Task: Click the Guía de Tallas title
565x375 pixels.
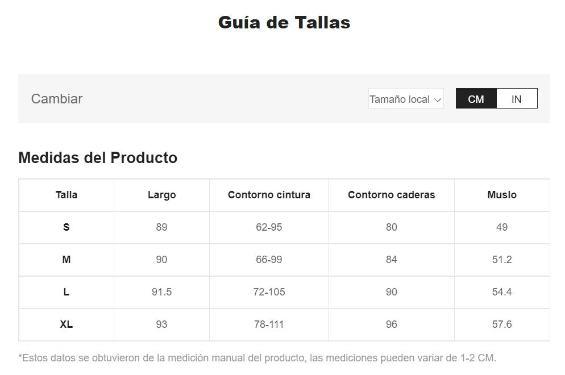Action: 284,22
